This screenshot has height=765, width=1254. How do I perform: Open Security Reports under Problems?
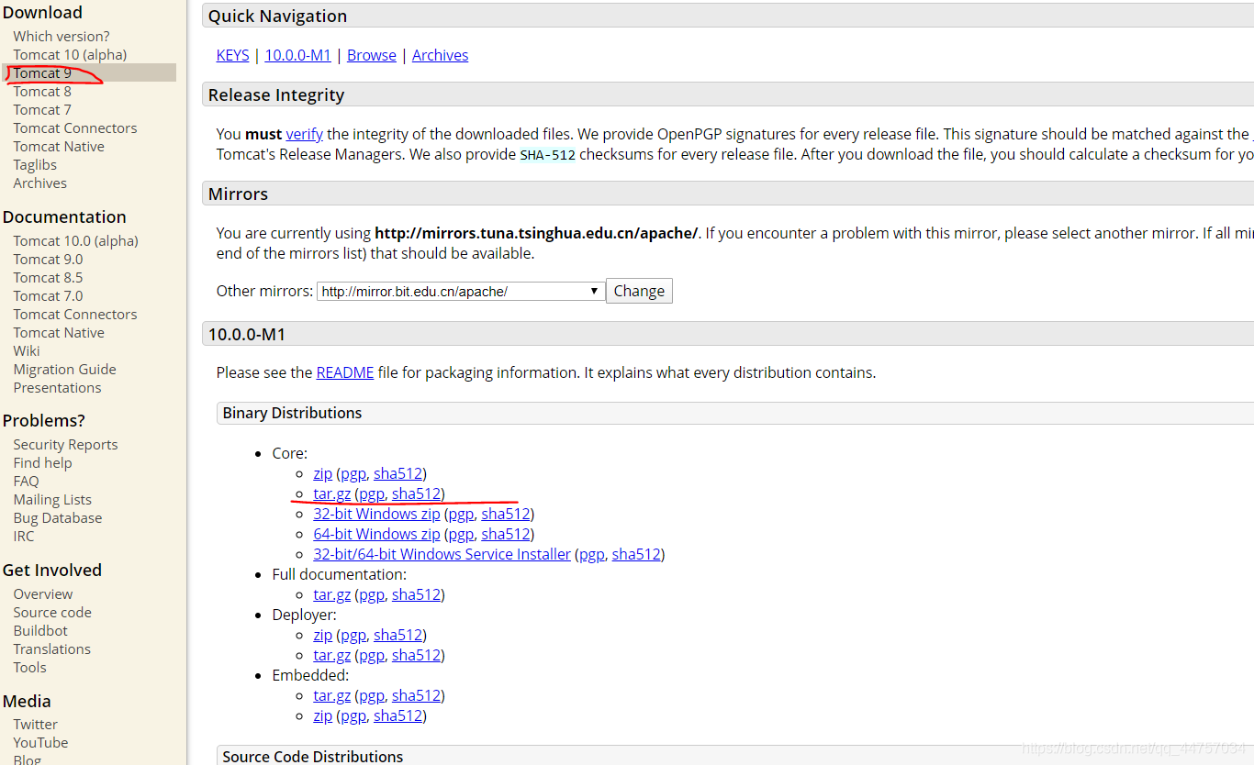pos(65,445)
